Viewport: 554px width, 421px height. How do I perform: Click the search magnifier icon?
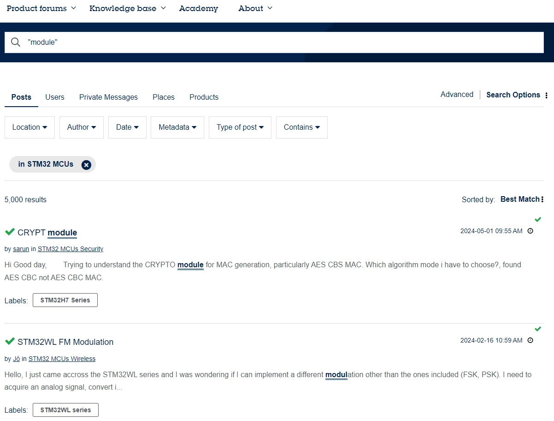coord(16,42)
